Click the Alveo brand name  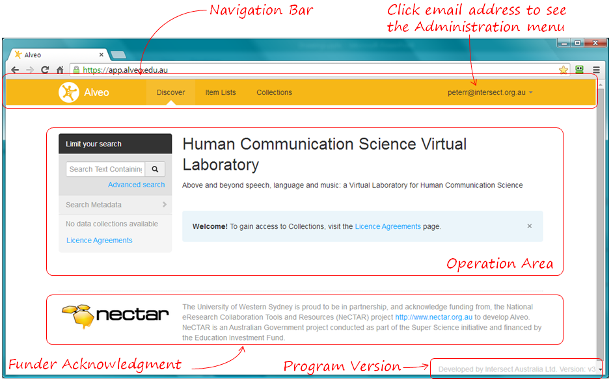pos(97,92)
